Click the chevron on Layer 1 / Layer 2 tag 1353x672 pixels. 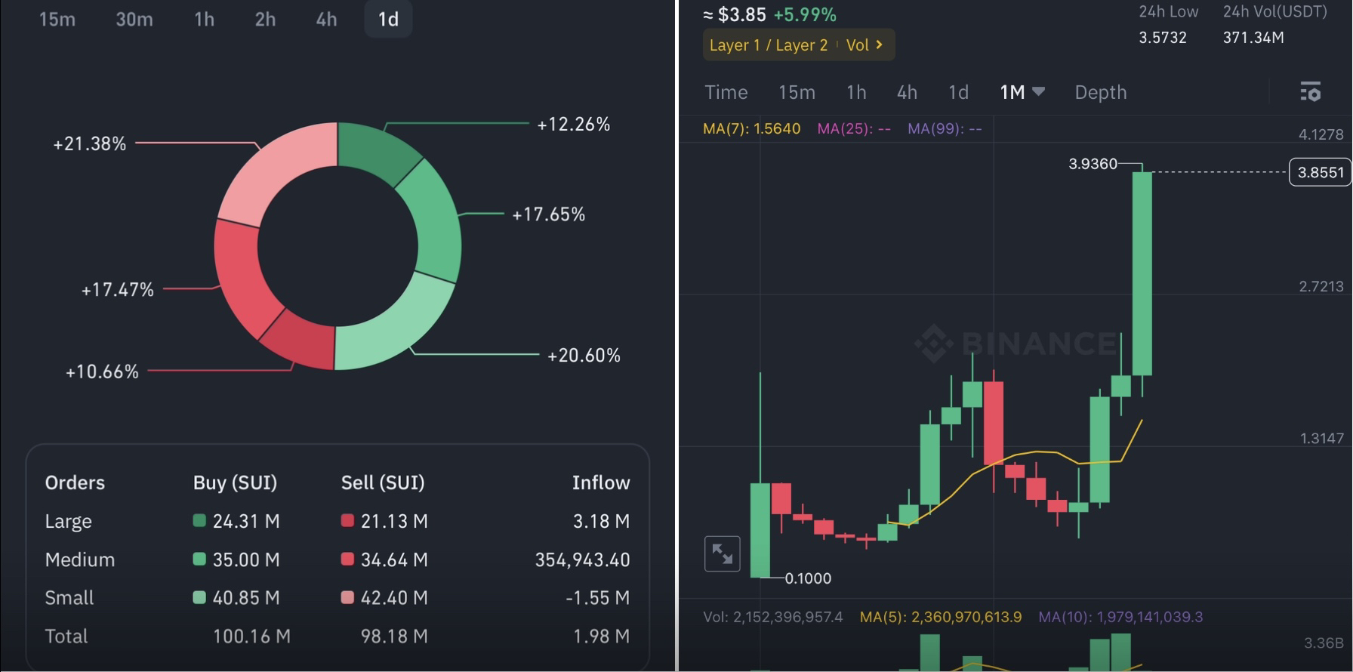[880, 45]
